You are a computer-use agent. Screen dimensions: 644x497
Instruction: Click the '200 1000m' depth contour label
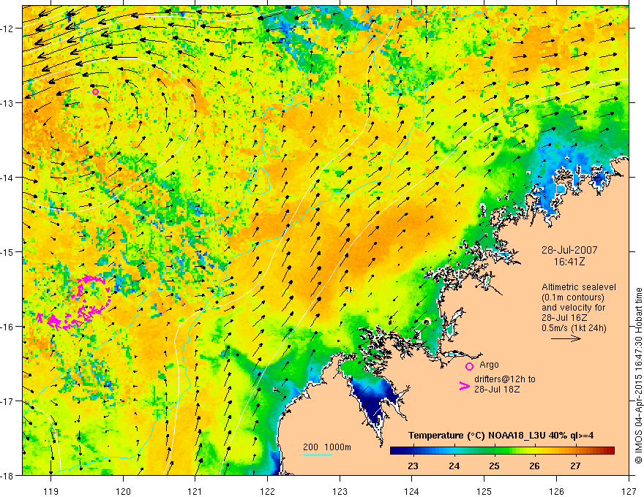tap(327, 447)
